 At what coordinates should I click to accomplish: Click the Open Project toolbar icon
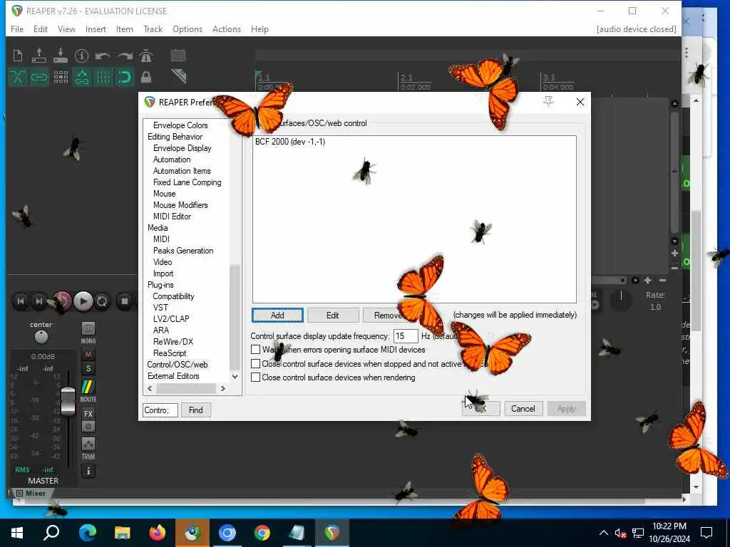tap(39, 56)
